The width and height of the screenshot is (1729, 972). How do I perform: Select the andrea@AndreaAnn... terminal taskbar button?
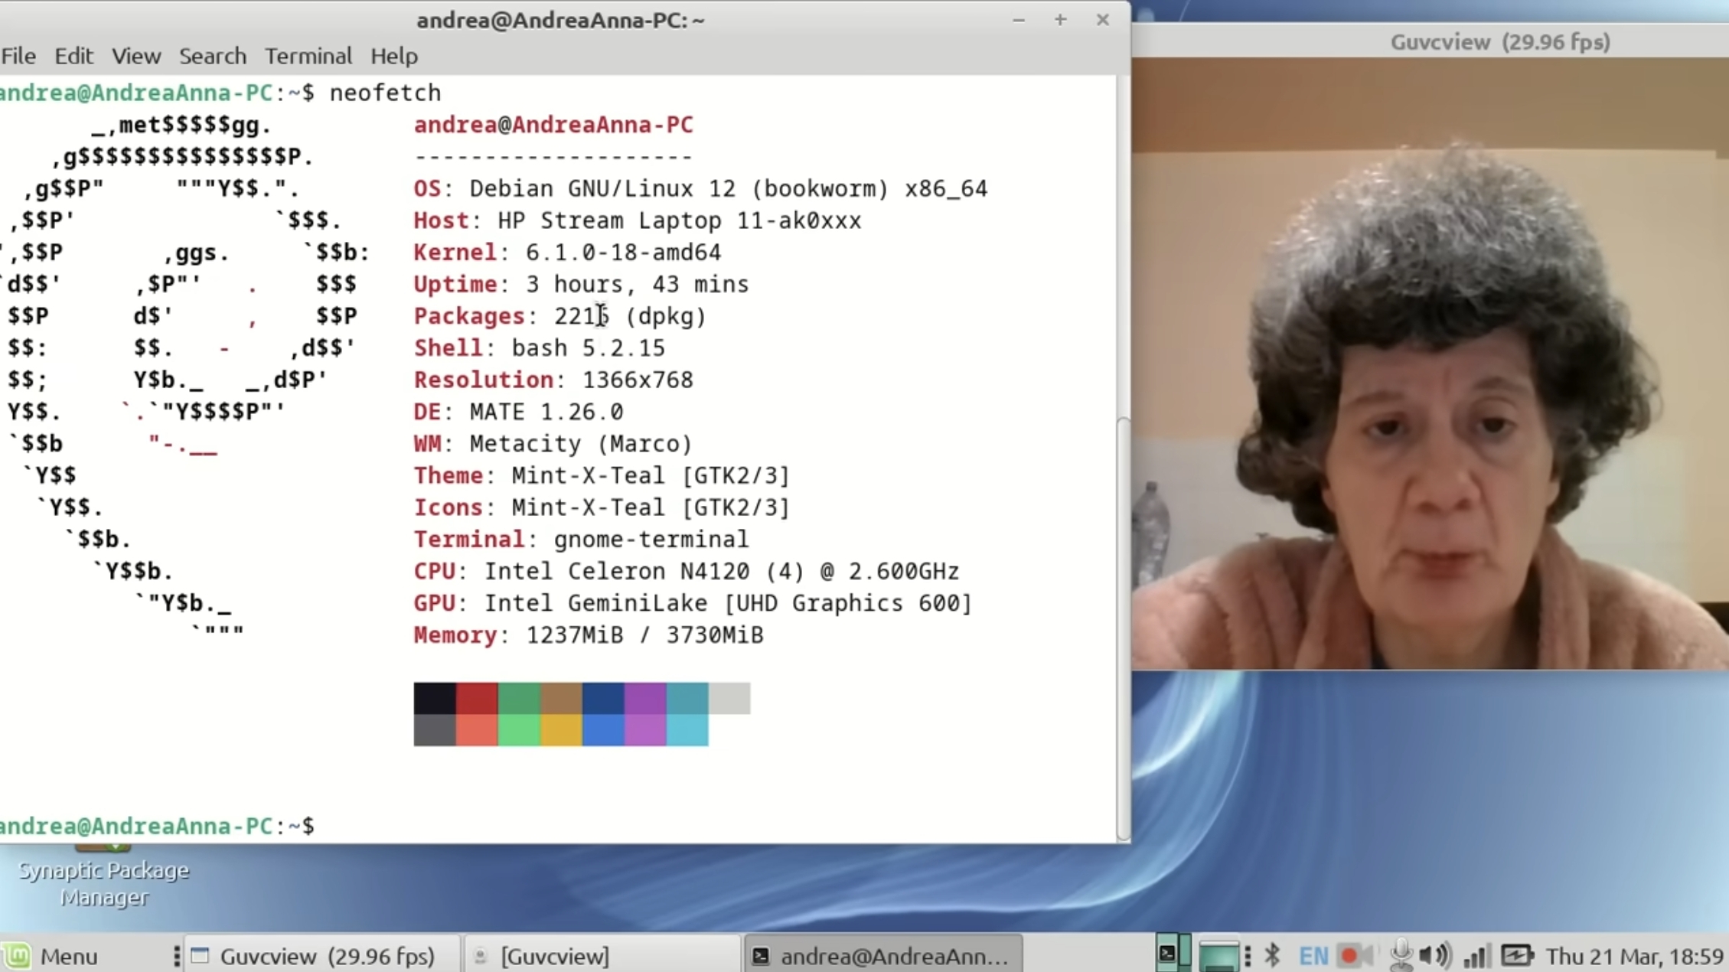pyautogui.click(x=882, y=956)
